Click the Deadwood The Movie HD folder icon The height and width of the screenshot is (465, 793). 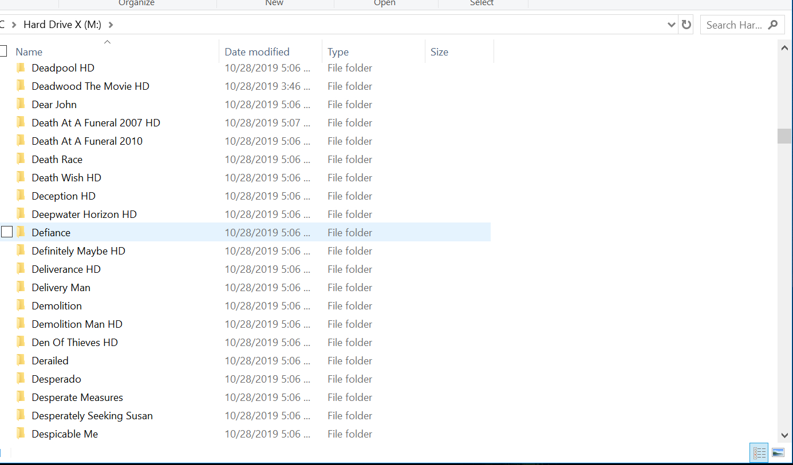[21, 86]
